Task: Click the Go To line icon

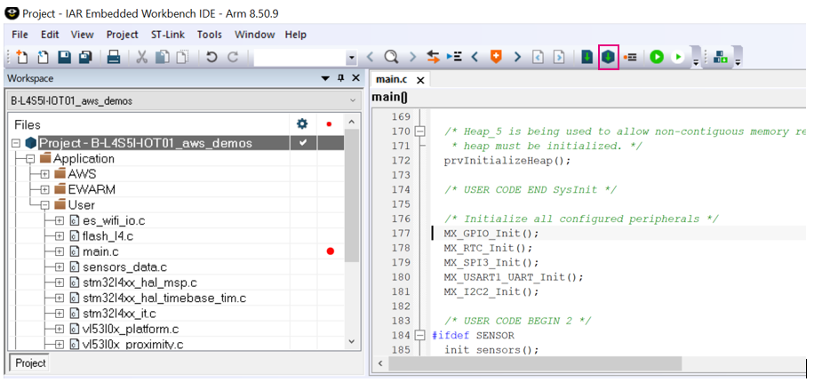Action: [x=454, y=57]
